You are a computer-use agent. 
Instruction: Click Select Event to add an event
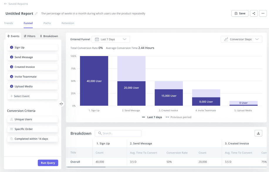point(33,96)
